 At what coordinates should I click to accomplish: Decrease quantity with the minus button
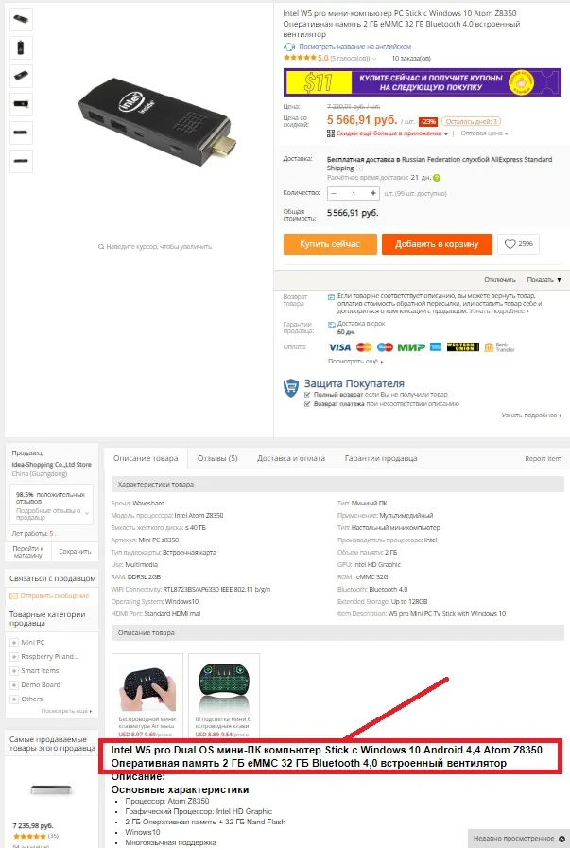click(334, 193)
